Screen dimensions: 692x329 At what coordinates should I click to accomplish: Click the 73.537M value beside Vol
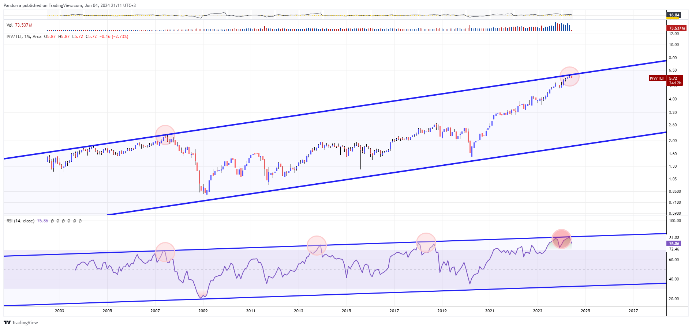coord(24,25)
